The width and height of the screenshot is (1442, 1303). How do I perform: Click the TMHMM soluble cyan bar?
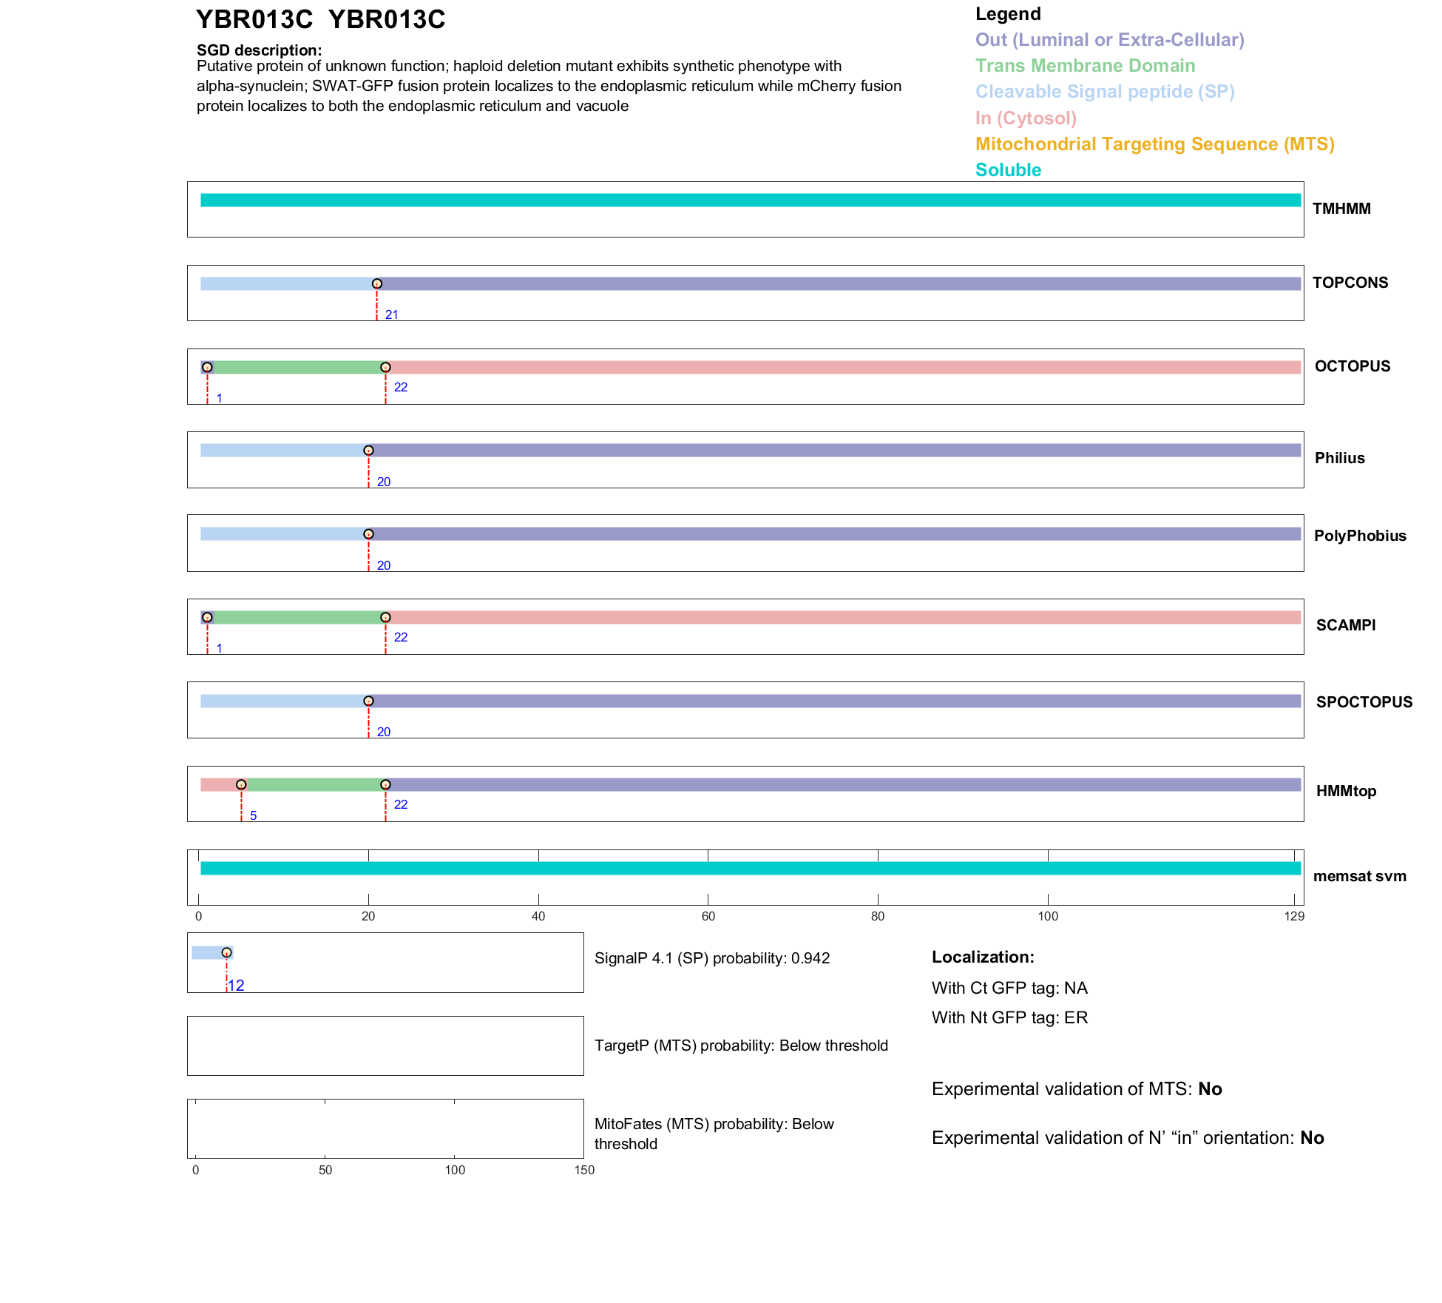[750, 201]
